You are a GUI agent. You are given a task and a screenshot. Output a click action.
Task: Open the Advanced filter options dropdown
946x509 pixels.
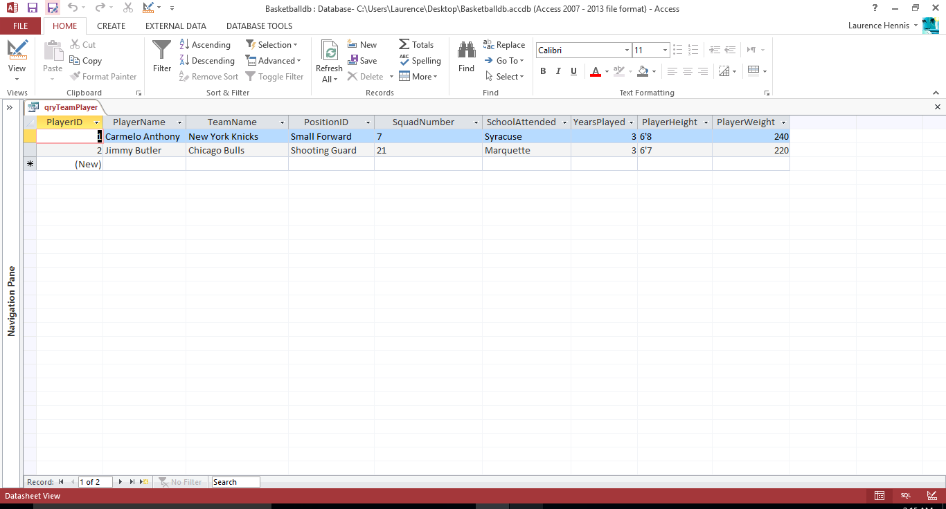274,61
